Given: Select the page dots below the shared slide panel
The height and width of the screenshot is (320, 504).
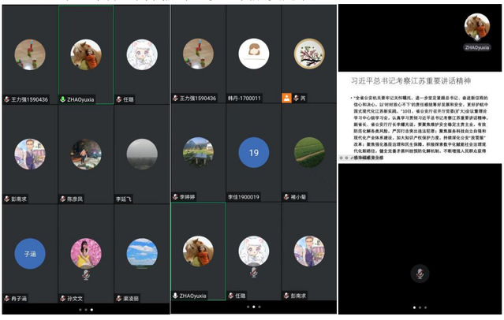Looking at the screenshot, I should [x=420, y=307].
